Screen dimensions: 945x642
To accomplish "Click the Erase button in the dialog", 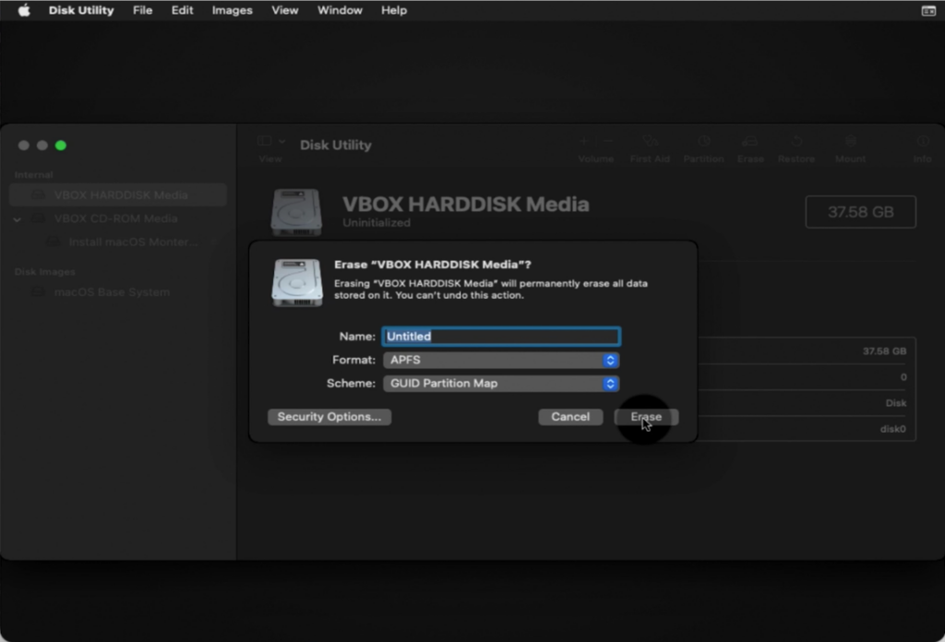I will (646, 417).
